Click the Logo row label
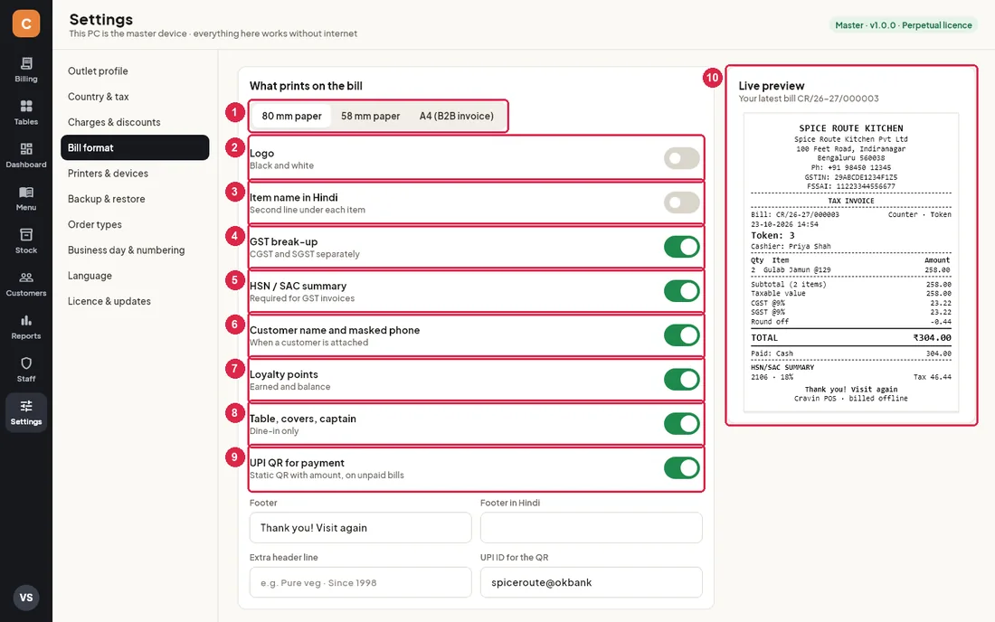 (261, 154)
